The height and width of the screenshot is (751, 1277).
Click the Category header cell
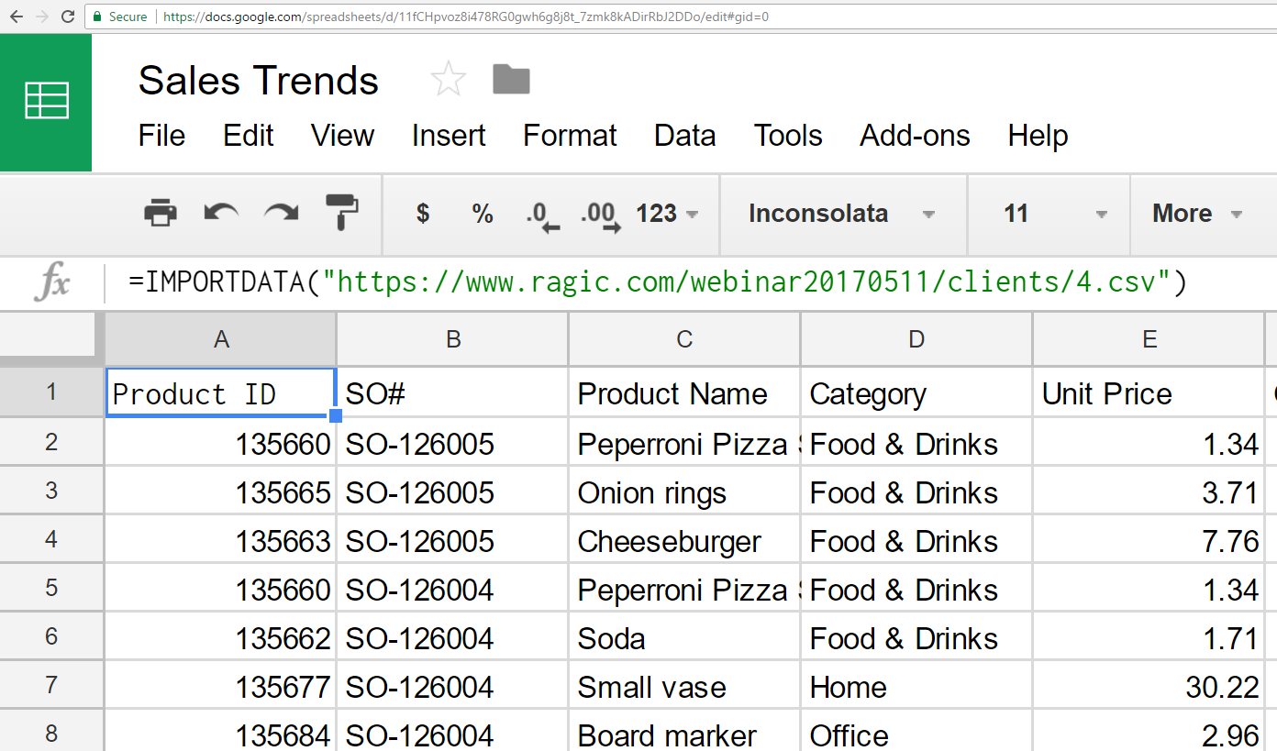point(916,392)
